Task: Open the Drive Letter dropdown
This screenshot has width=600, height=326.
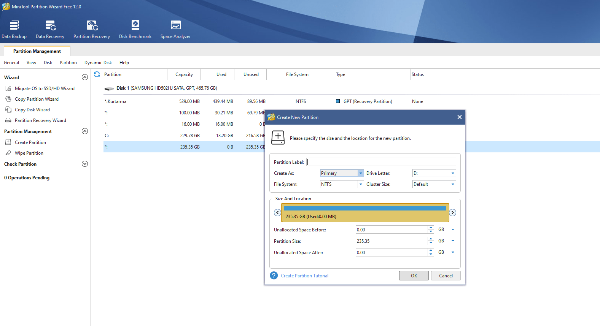Action: 453,173
